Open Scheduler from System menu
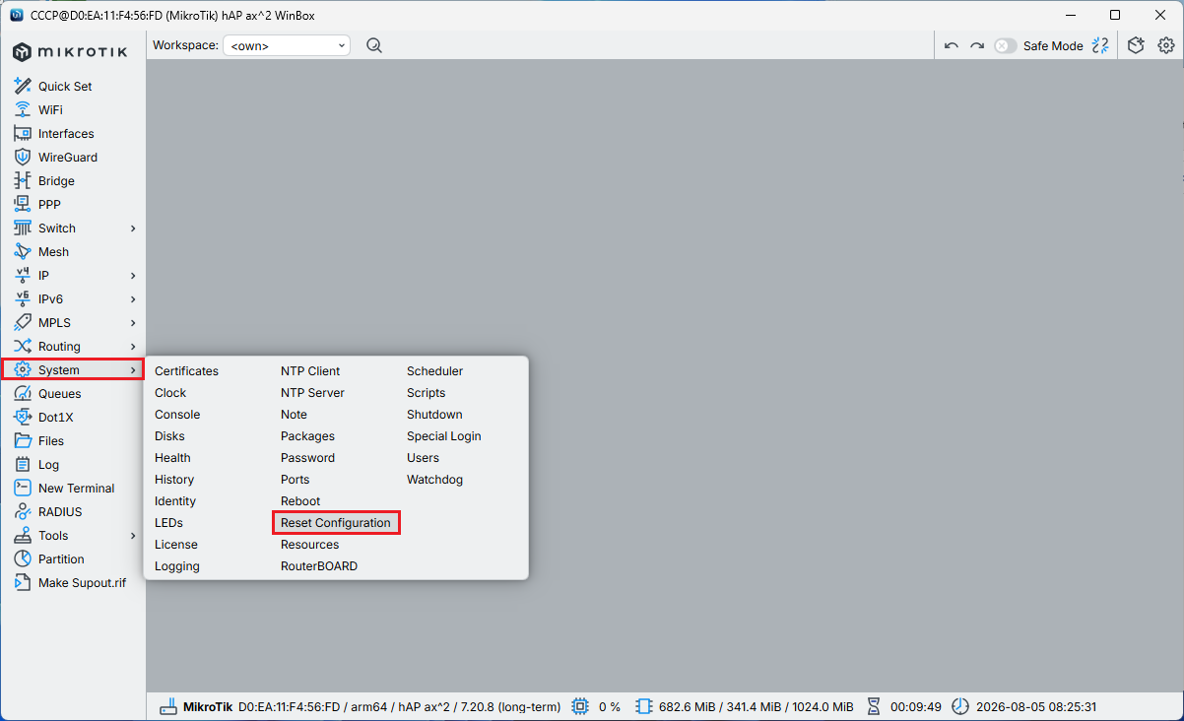 coord(434,371)
